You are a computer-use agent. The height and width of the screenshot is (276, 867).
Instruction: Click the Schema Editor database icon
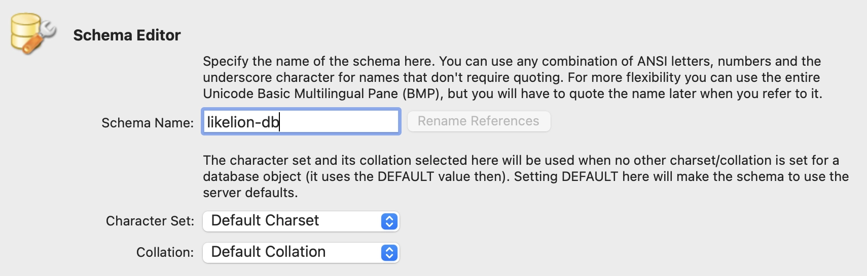pyautogui.click(x=26, y=31)
